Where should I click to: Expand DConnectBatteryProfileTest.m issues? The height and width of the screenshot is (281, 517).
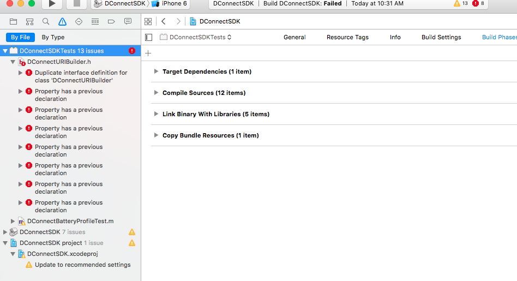click(x=13, y=221)
